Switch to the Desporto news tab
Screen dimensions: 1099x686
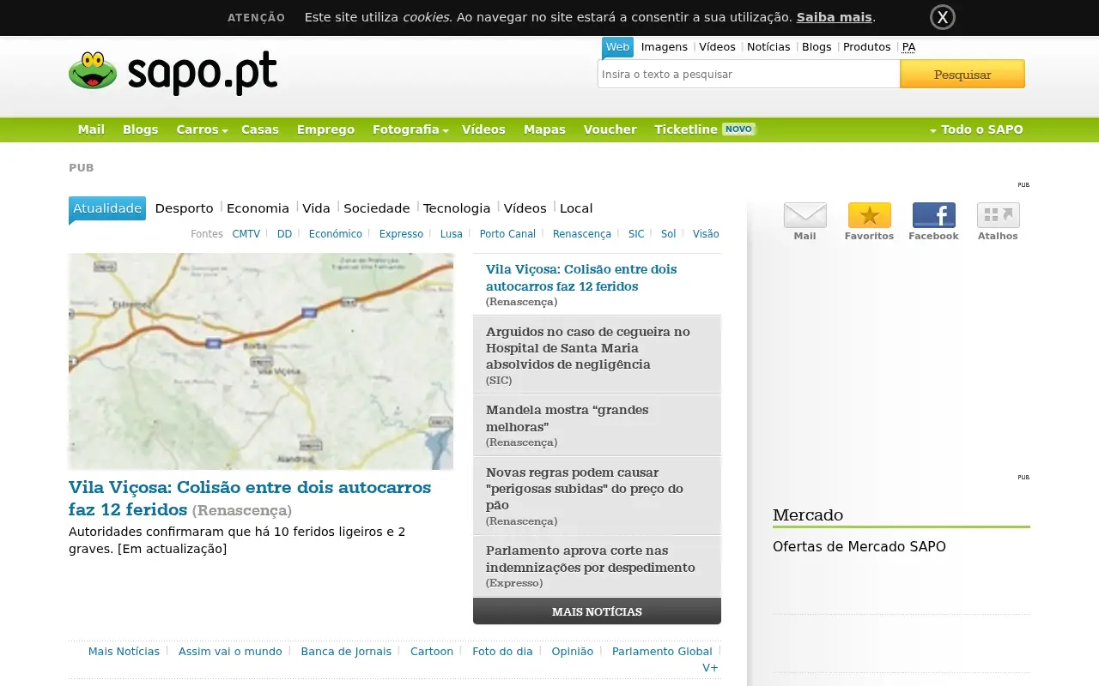184,208
